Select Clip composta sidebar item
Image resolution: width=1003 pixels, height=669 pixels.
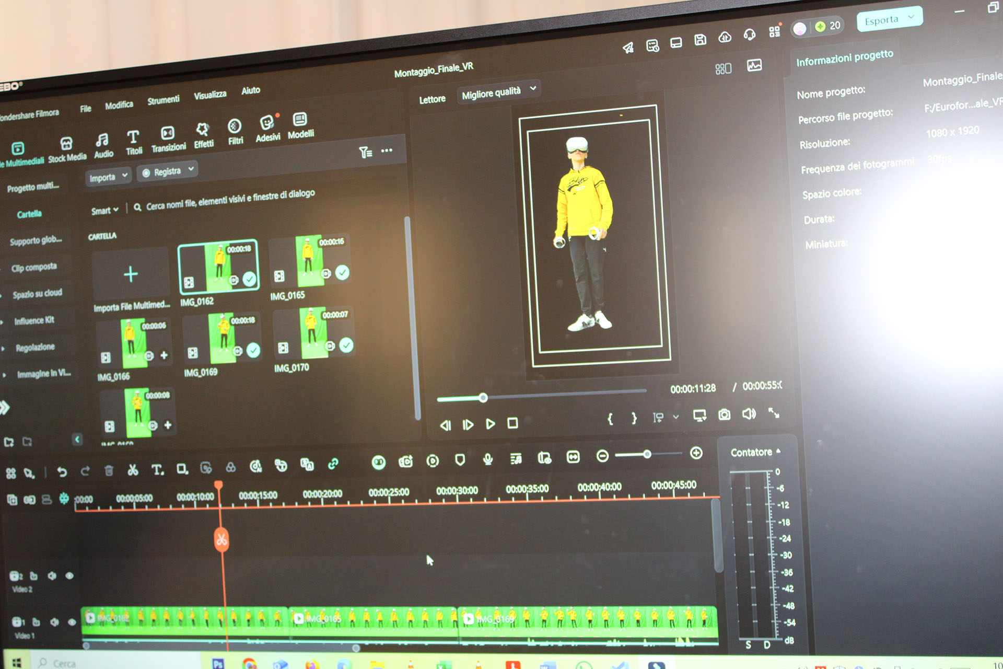click(x=34, y=268)
